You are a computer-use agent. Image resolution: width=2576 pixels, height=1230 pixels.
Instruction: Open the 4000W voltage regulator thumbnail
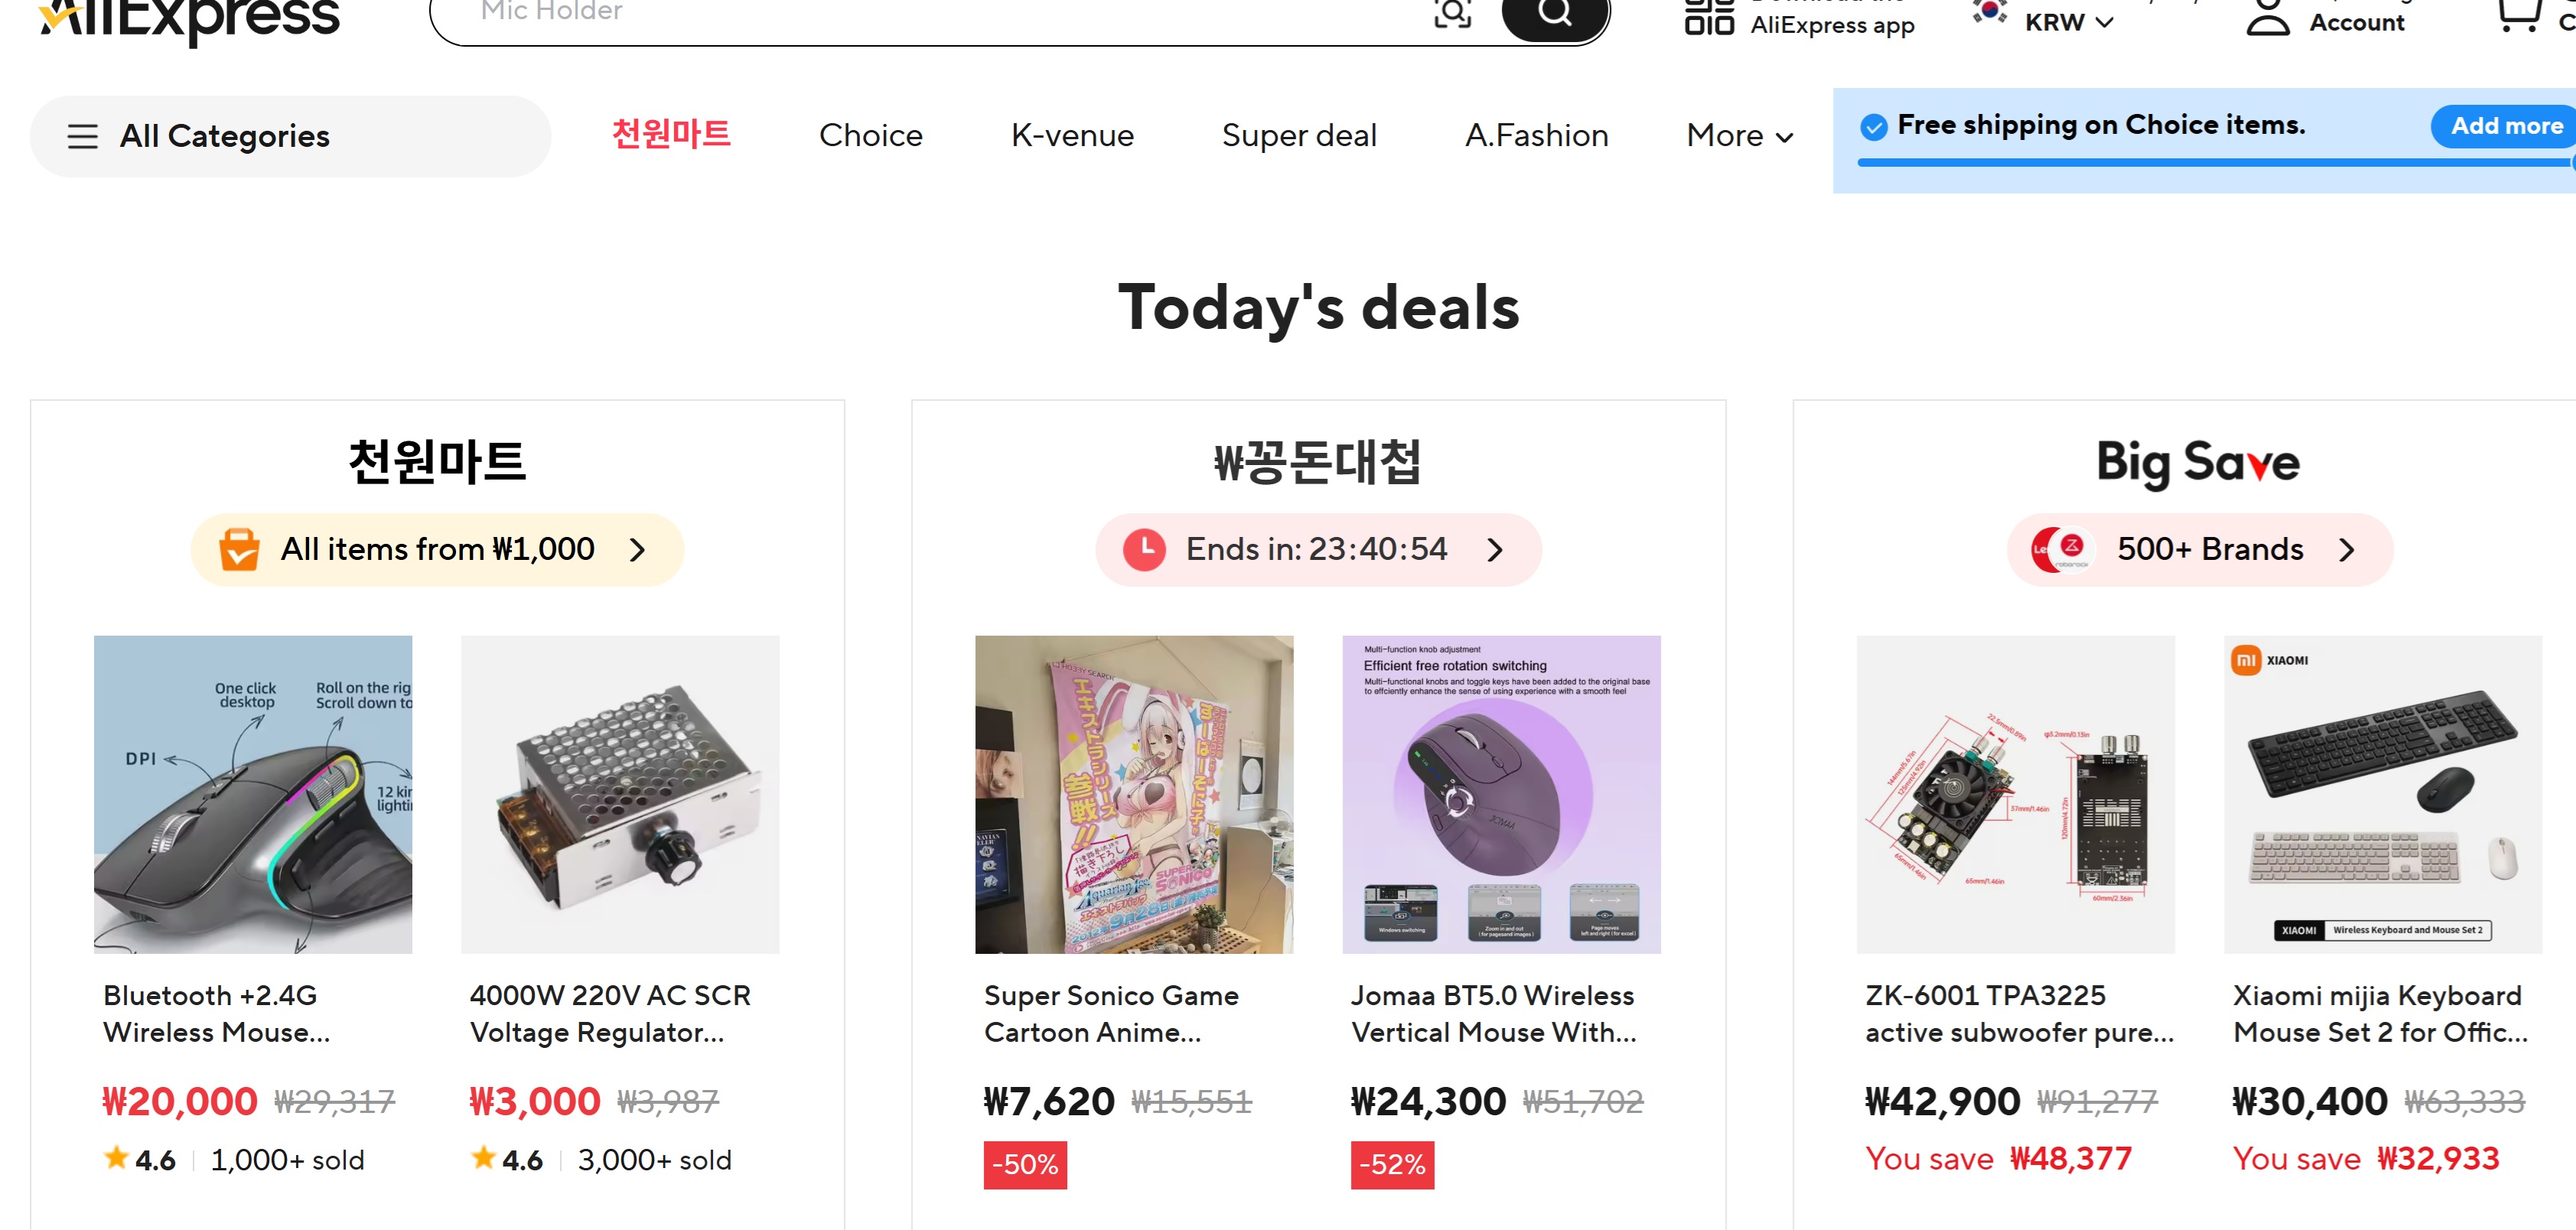tap(619, 794)
